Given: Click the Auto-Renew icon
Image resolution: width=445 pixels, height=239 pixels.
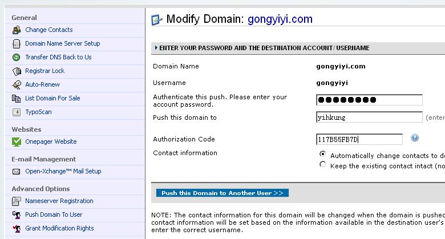Looking at the screenshot, I should 17,84.
